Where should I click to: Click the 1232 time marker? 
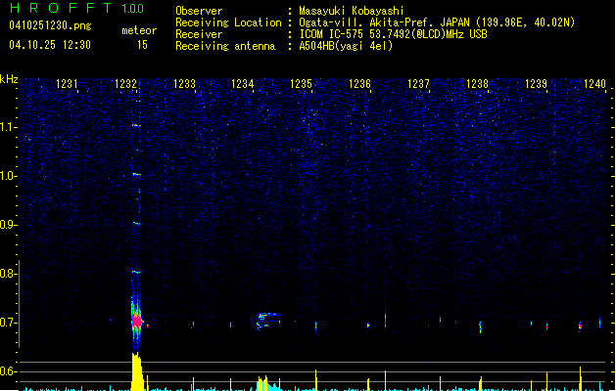(x=125, y=84)
